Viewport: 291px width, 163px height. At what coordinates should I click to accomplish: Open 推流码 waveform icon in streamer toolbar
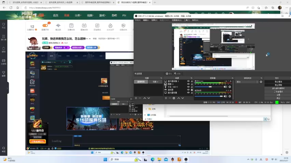tap(58, 27)
